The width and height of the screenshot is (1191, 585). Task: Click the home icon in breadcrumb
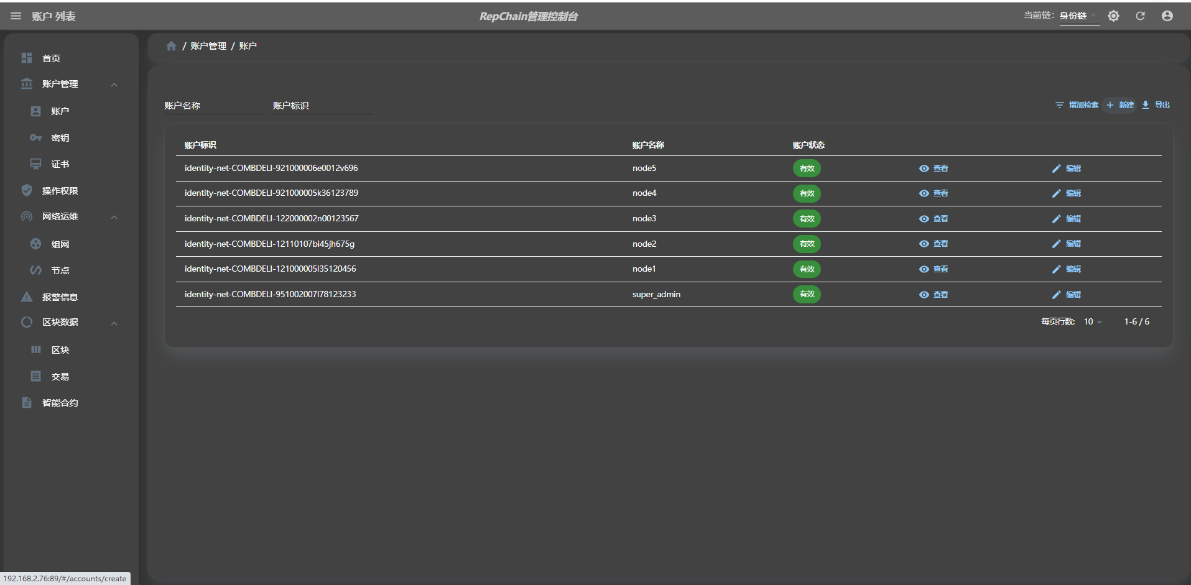click(171, 46)
